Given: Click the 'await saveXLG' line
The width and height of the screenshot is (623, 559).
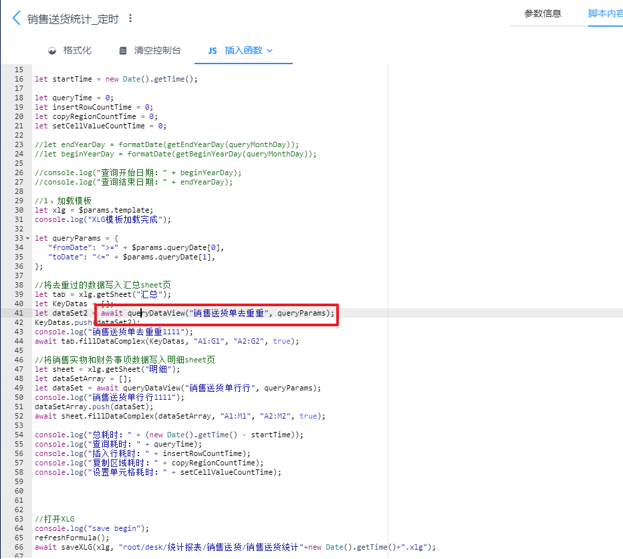Looking at the screenshot, I should (x=235, y=547).
